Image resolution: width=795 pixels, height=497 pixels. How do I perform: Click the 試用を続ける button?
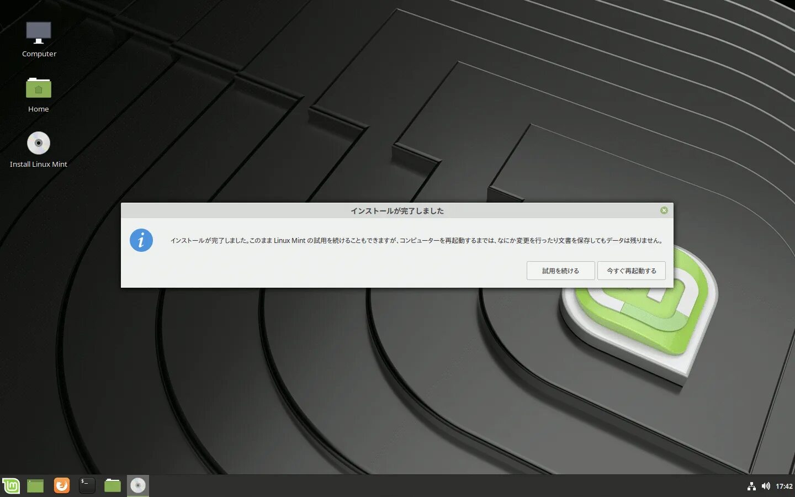coord(560,271)
